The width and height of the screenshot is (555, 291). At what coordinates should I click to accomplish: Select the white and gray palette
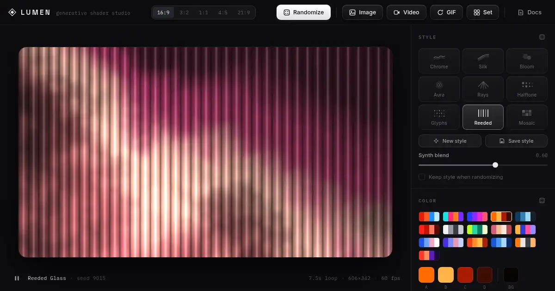click(x=453, y=230)
